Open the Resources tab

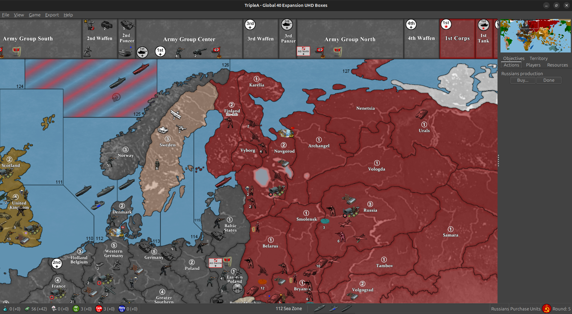click(x=557, y=65)
